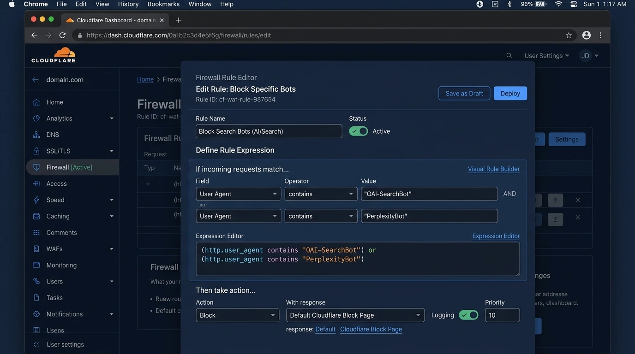Expand the Notifications sidebar section arrow
Screen dimensions: 635x354
coord(112,314)
